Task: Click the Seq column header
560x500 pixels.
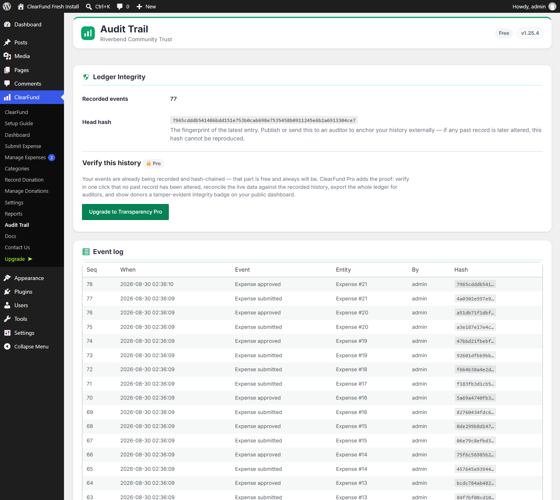Action: 92,270
